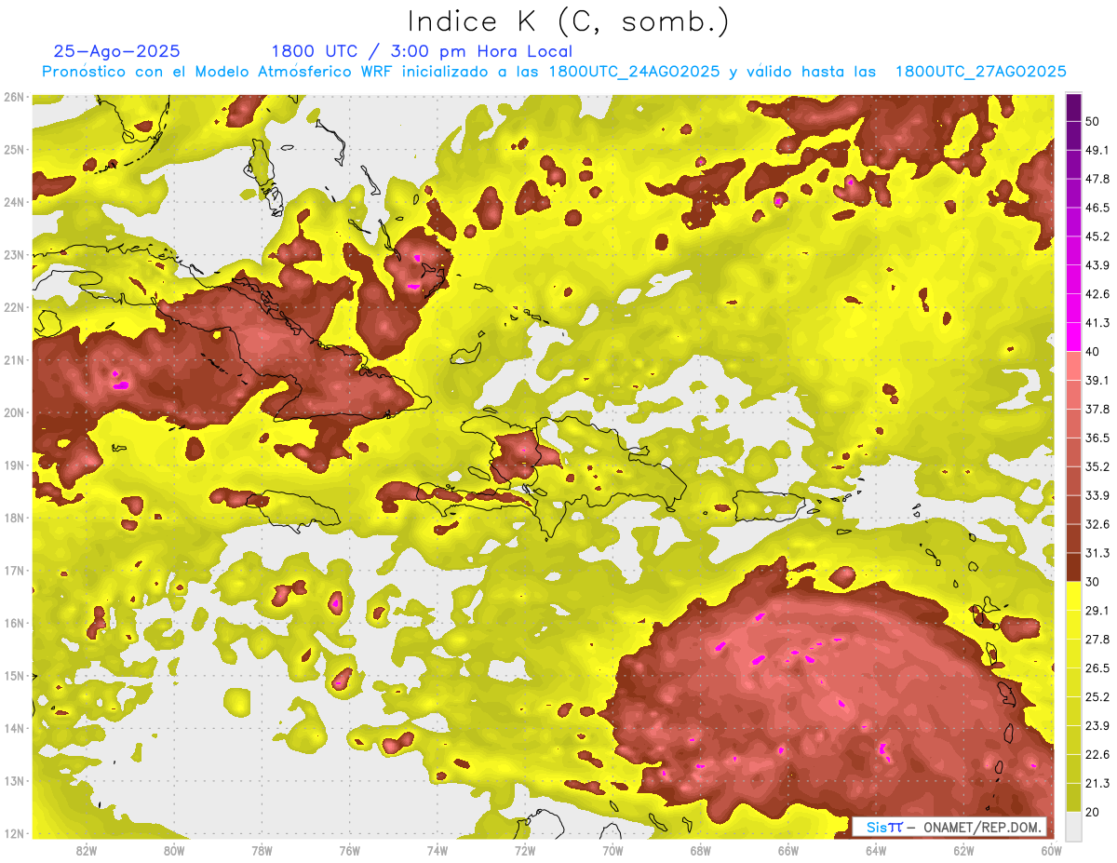Click the colorbar value "32.6"
Viewport: 1117px width, 863px height.
(1097, 524)
